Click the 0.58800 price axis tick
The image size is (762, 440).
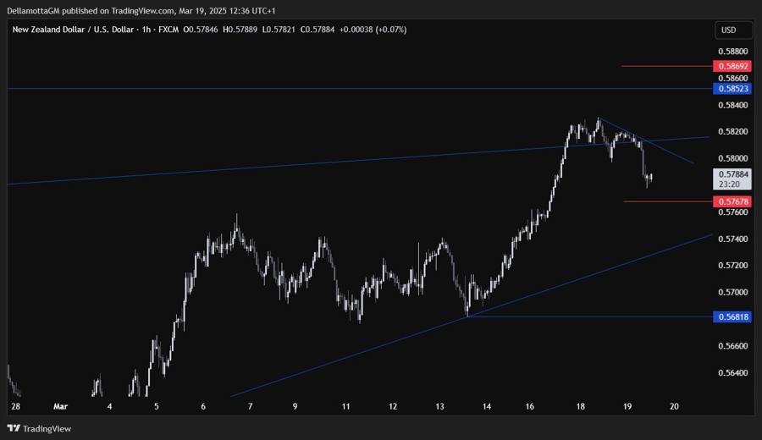(731, 51)
